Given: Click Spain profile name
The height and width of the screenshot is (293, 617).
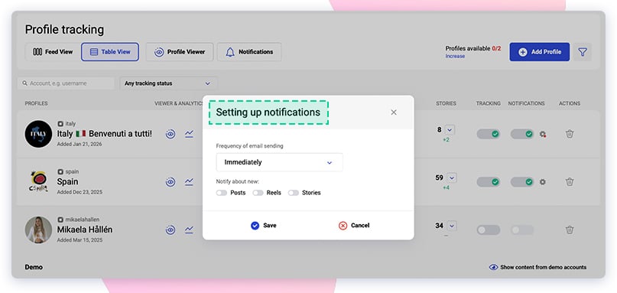Looking at the screenshot, I should point(68,182).
